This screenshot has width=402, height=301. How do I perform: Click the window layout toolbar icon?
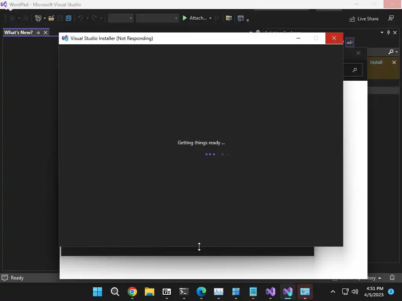point(241,18)
